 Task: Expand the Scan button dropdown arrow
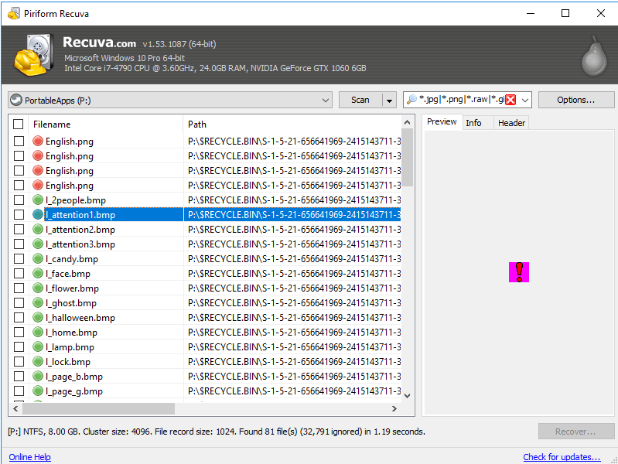coord(389,100)
